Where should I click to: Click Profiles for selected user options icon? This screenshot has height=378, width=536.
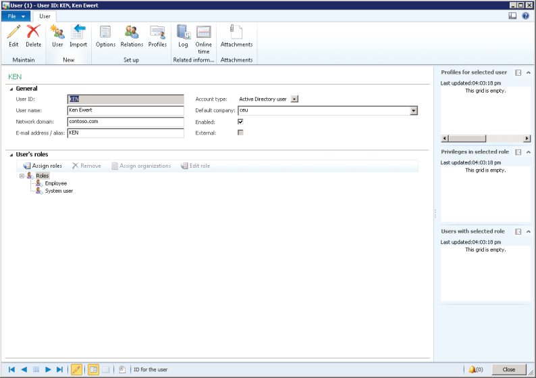click(x=518, y=72)
